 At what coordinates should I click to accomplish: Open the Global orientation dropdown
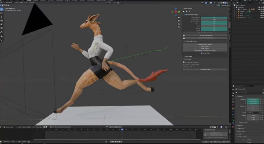110,3
